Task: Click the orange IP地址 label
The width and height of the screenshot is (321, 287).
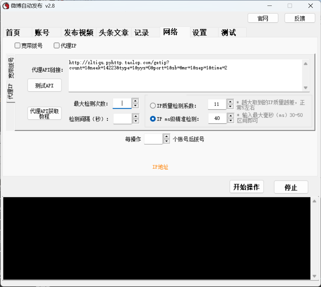Action: 160,167
